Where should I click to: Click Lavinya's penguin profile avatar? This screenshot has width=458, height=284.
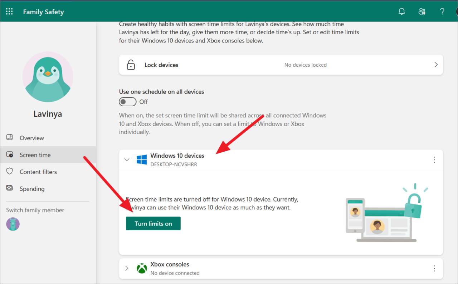(x=48, y=77)
